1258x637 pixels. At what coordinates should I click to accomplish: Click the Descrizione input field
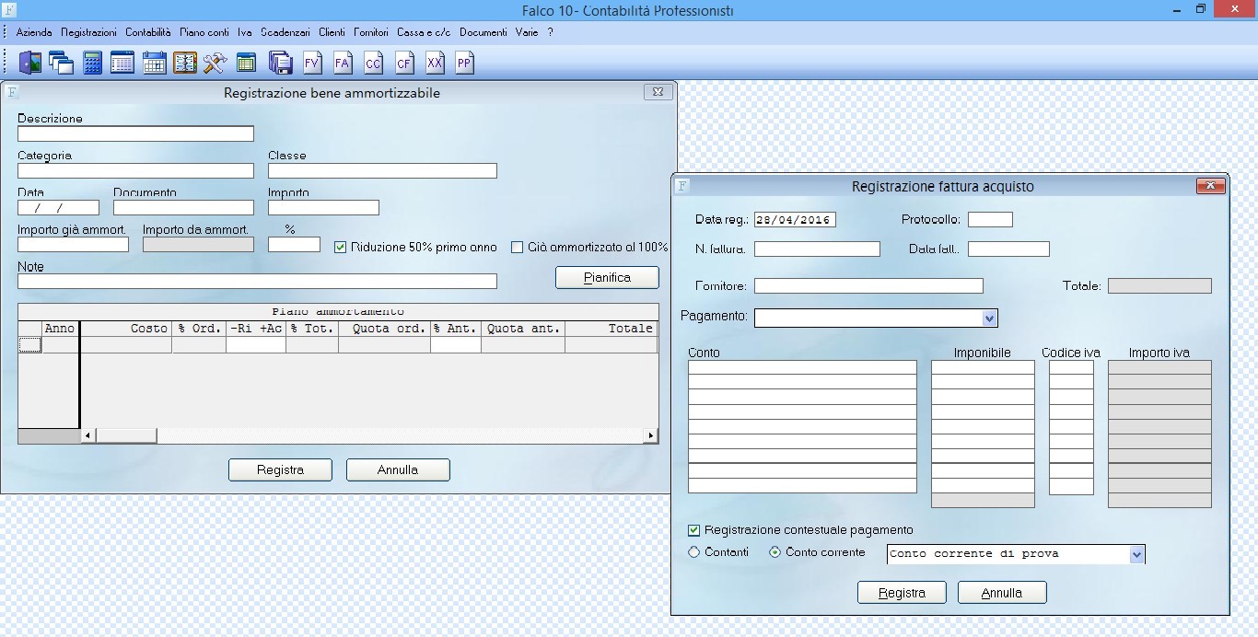135,133
